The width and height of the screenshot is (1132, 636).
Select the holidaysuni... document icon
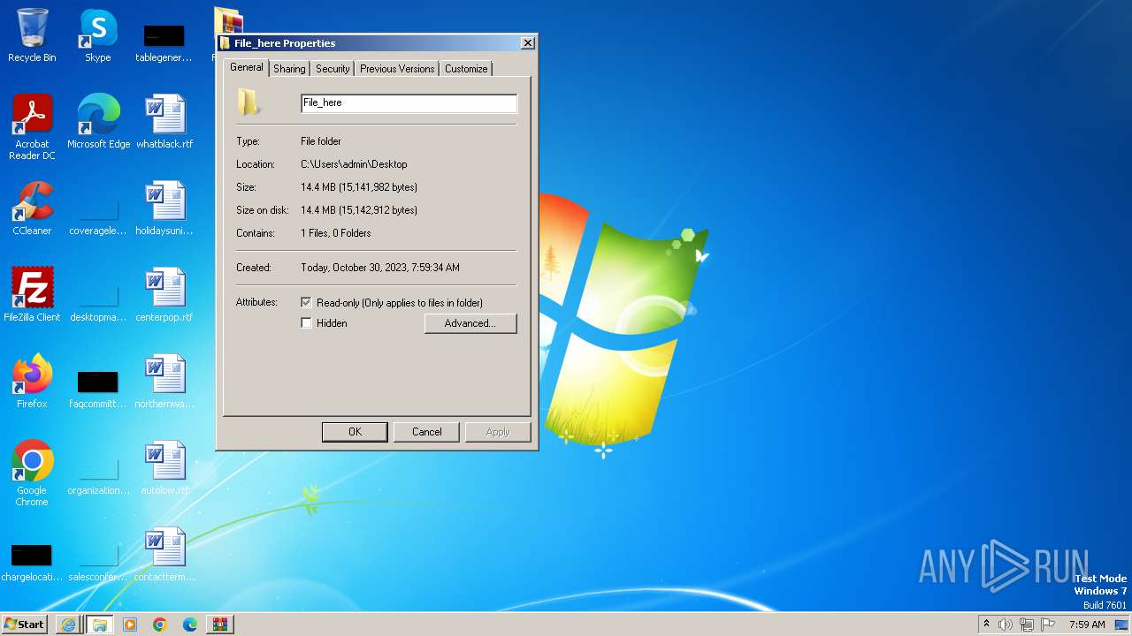point(164,208)
